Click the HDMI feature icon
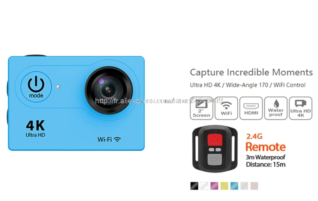This screenshot has width=318, height=201. tap(251, 108)
